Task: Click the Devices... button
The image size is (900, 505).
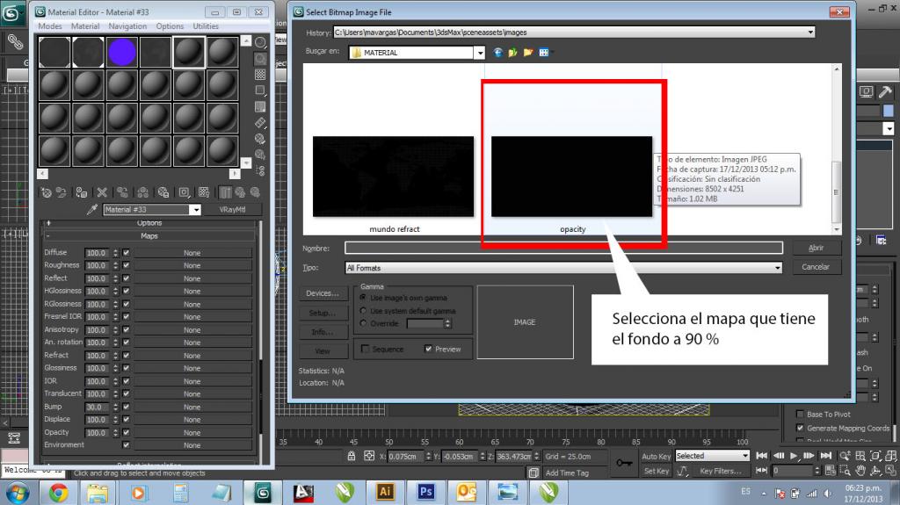Action: point(323,293)
